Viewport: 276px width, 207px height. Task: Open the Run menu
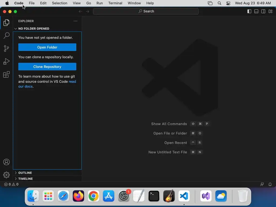100,3
